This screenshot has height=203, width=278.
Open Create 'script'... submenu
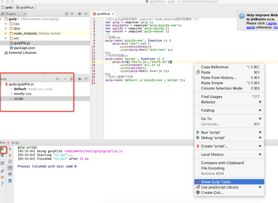point(229,146)
